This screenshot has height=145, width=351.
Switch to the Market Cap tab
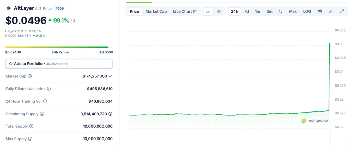point(156,11)
